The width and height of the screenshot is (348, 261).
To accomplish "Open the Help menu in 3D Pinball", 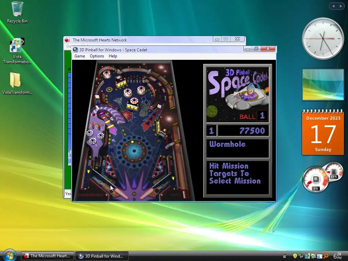I will coord(113,56).
